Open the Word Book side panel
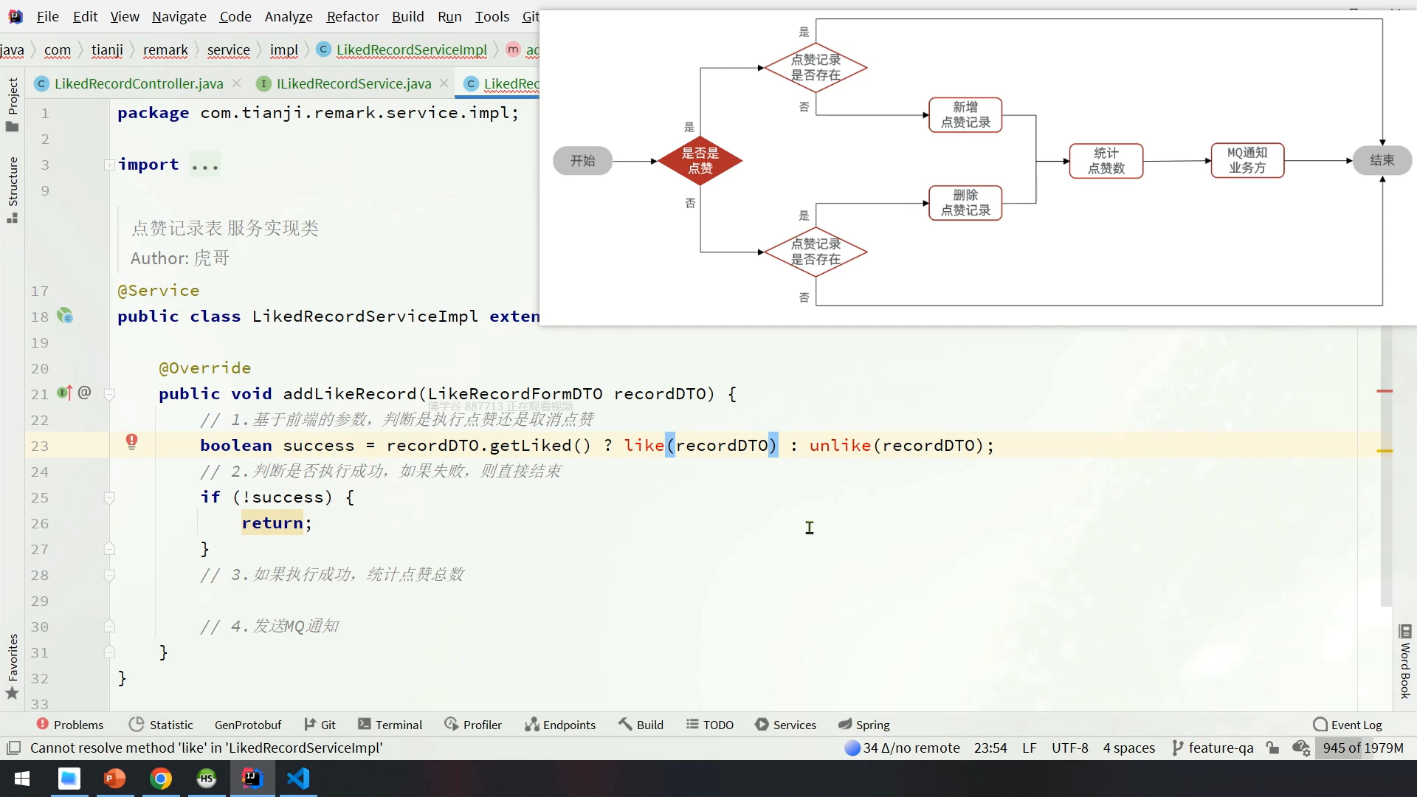This screenshot has height=797, width=1417. [x=1404, y=661]
